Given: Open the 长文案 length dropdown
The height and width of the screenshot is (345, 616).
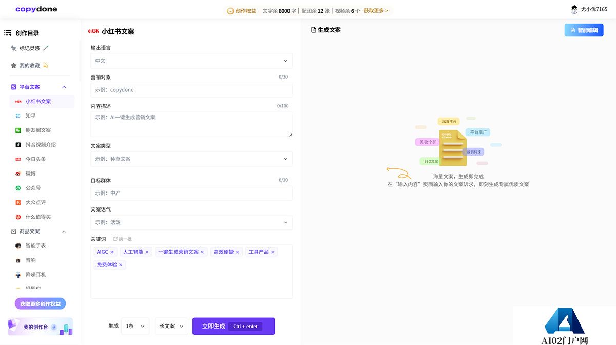Looking at the screenshot, I should pos(171,326).
